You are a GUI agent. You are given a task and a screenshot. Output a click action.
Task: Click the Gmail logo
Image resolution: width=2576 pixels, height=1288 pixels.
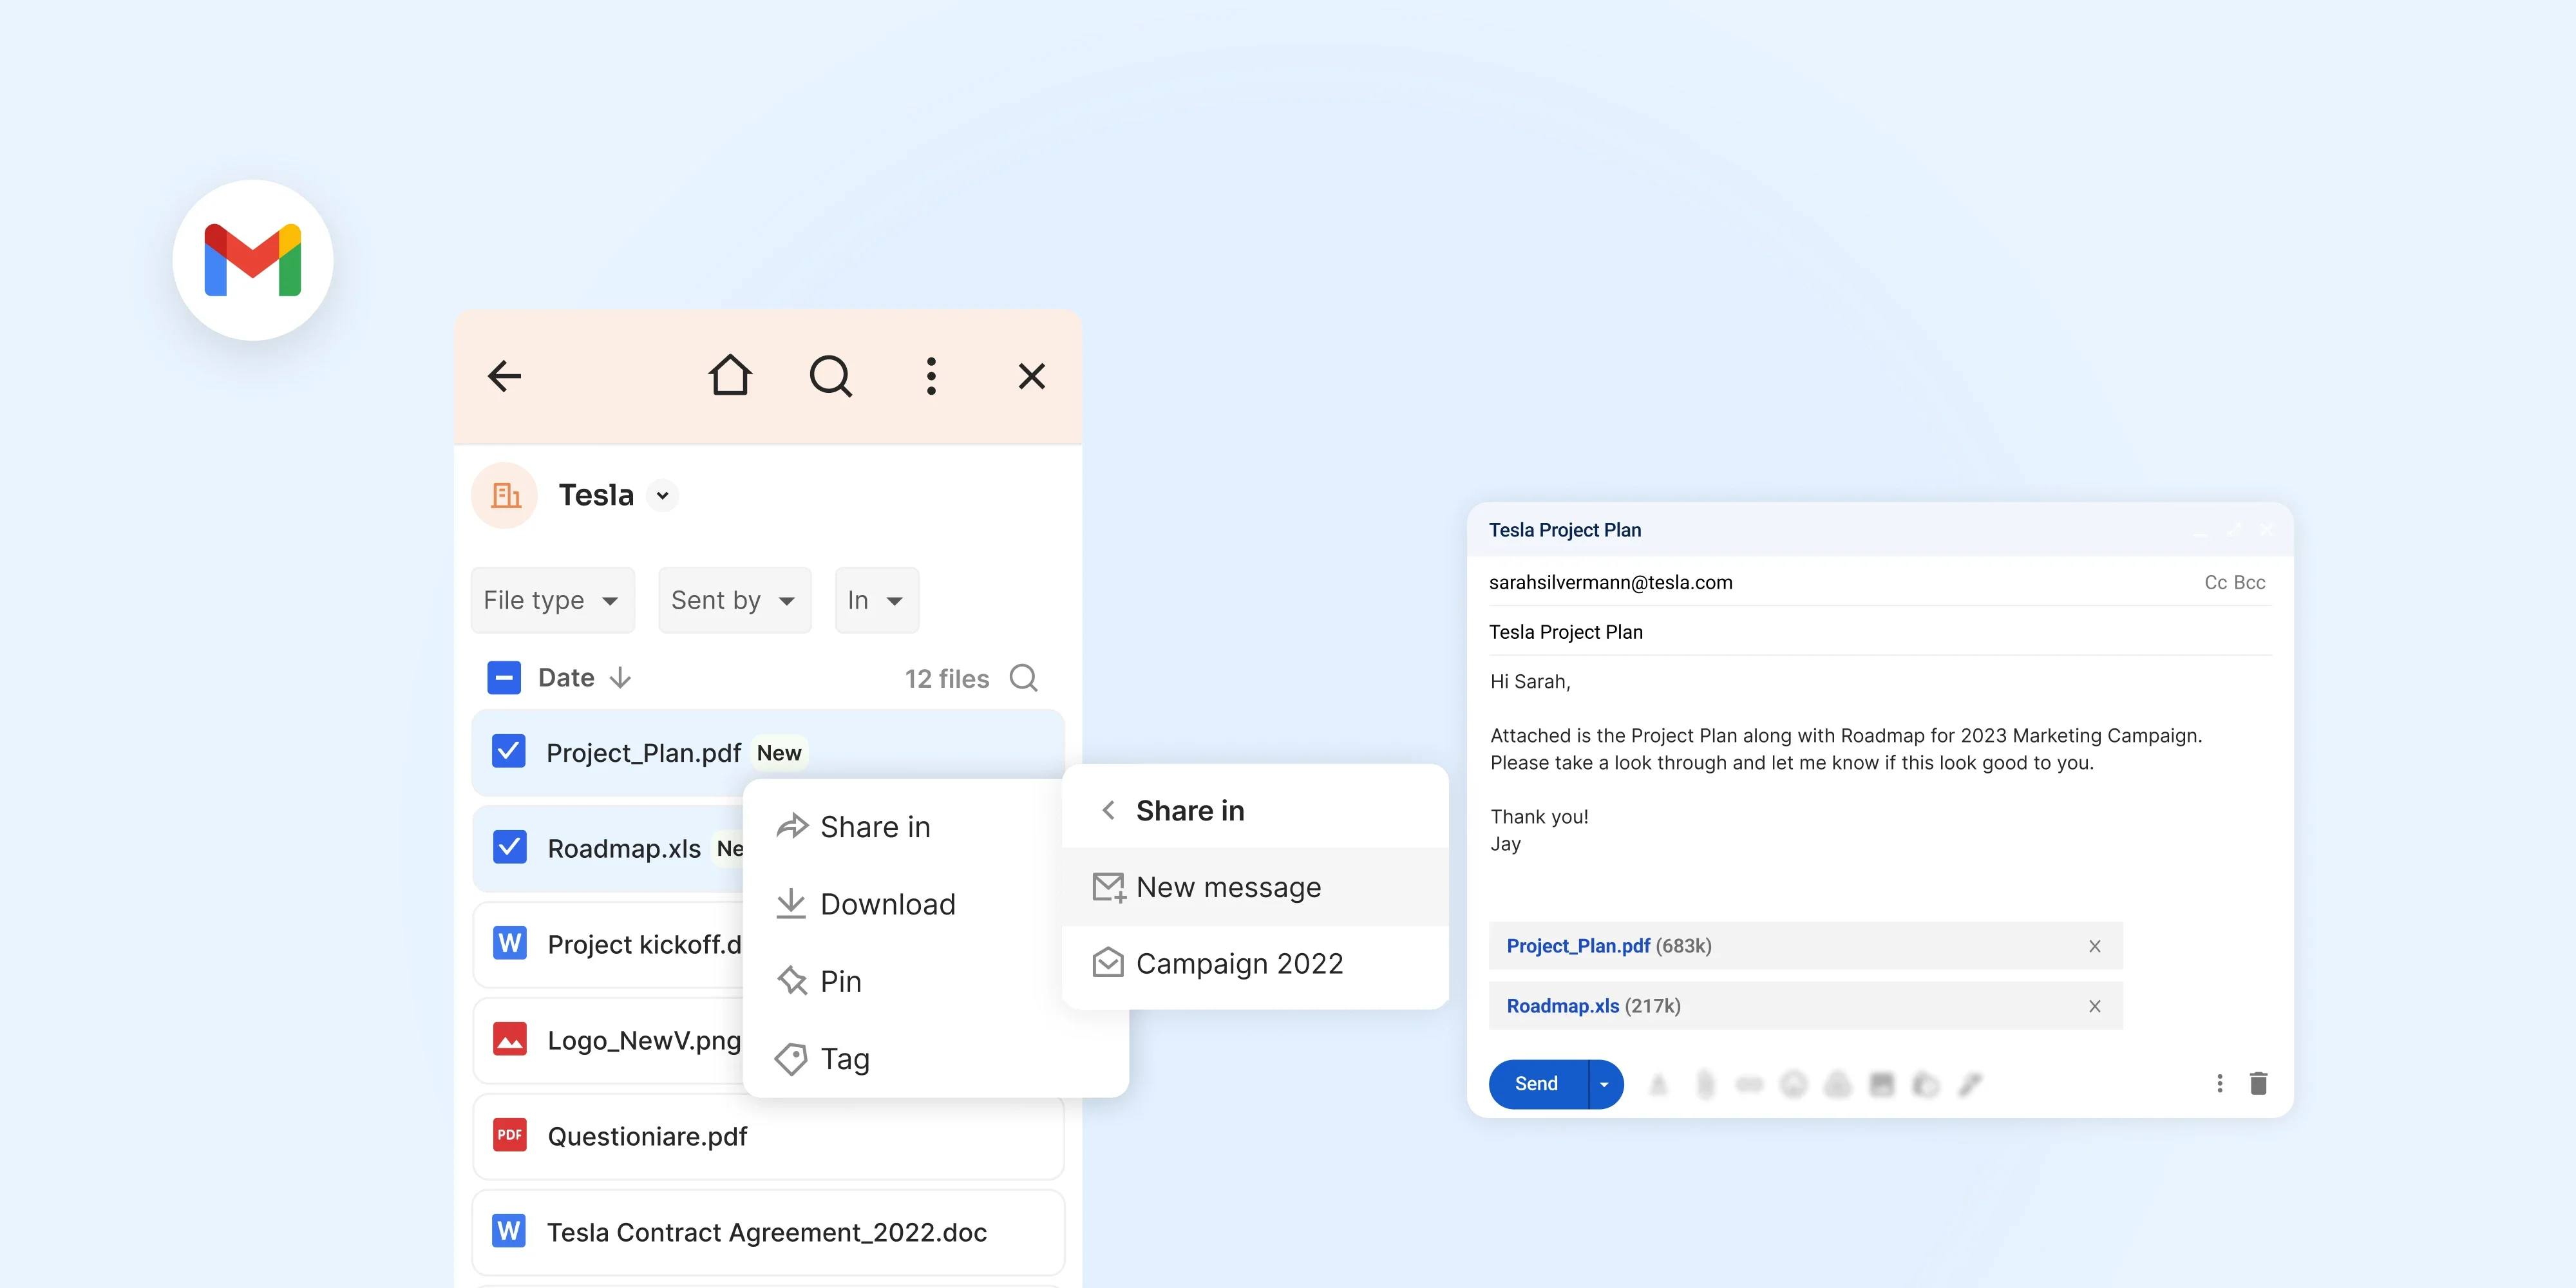[x=253, y=260]
